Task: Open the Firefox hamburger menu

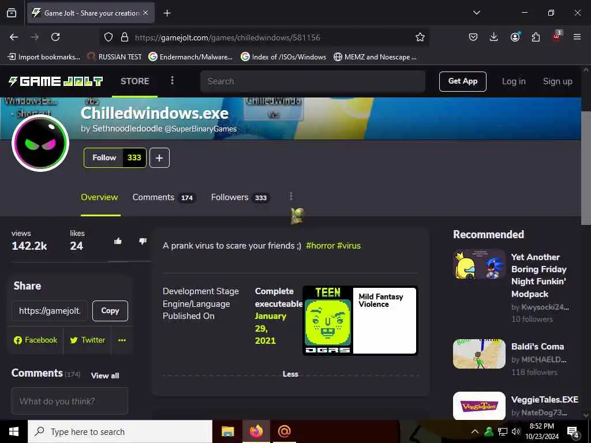Action: 577,37
